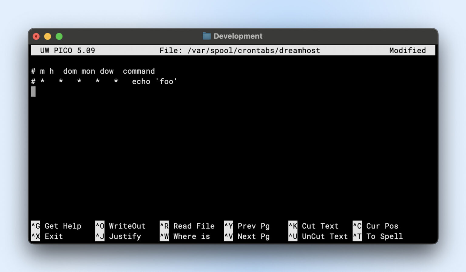This screenshot has width=466, height=272.
Task: Click the ^K Cut Text shortcut
Action: [313, 226]
